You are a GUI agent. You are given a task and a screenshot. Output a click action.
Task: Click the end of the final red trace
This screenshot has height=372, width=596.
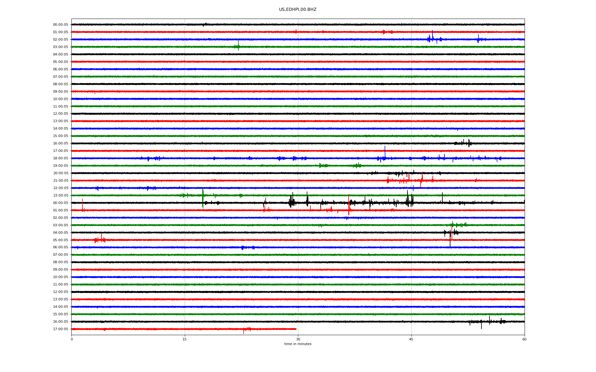pyautogui.click(x=296, y=329)
